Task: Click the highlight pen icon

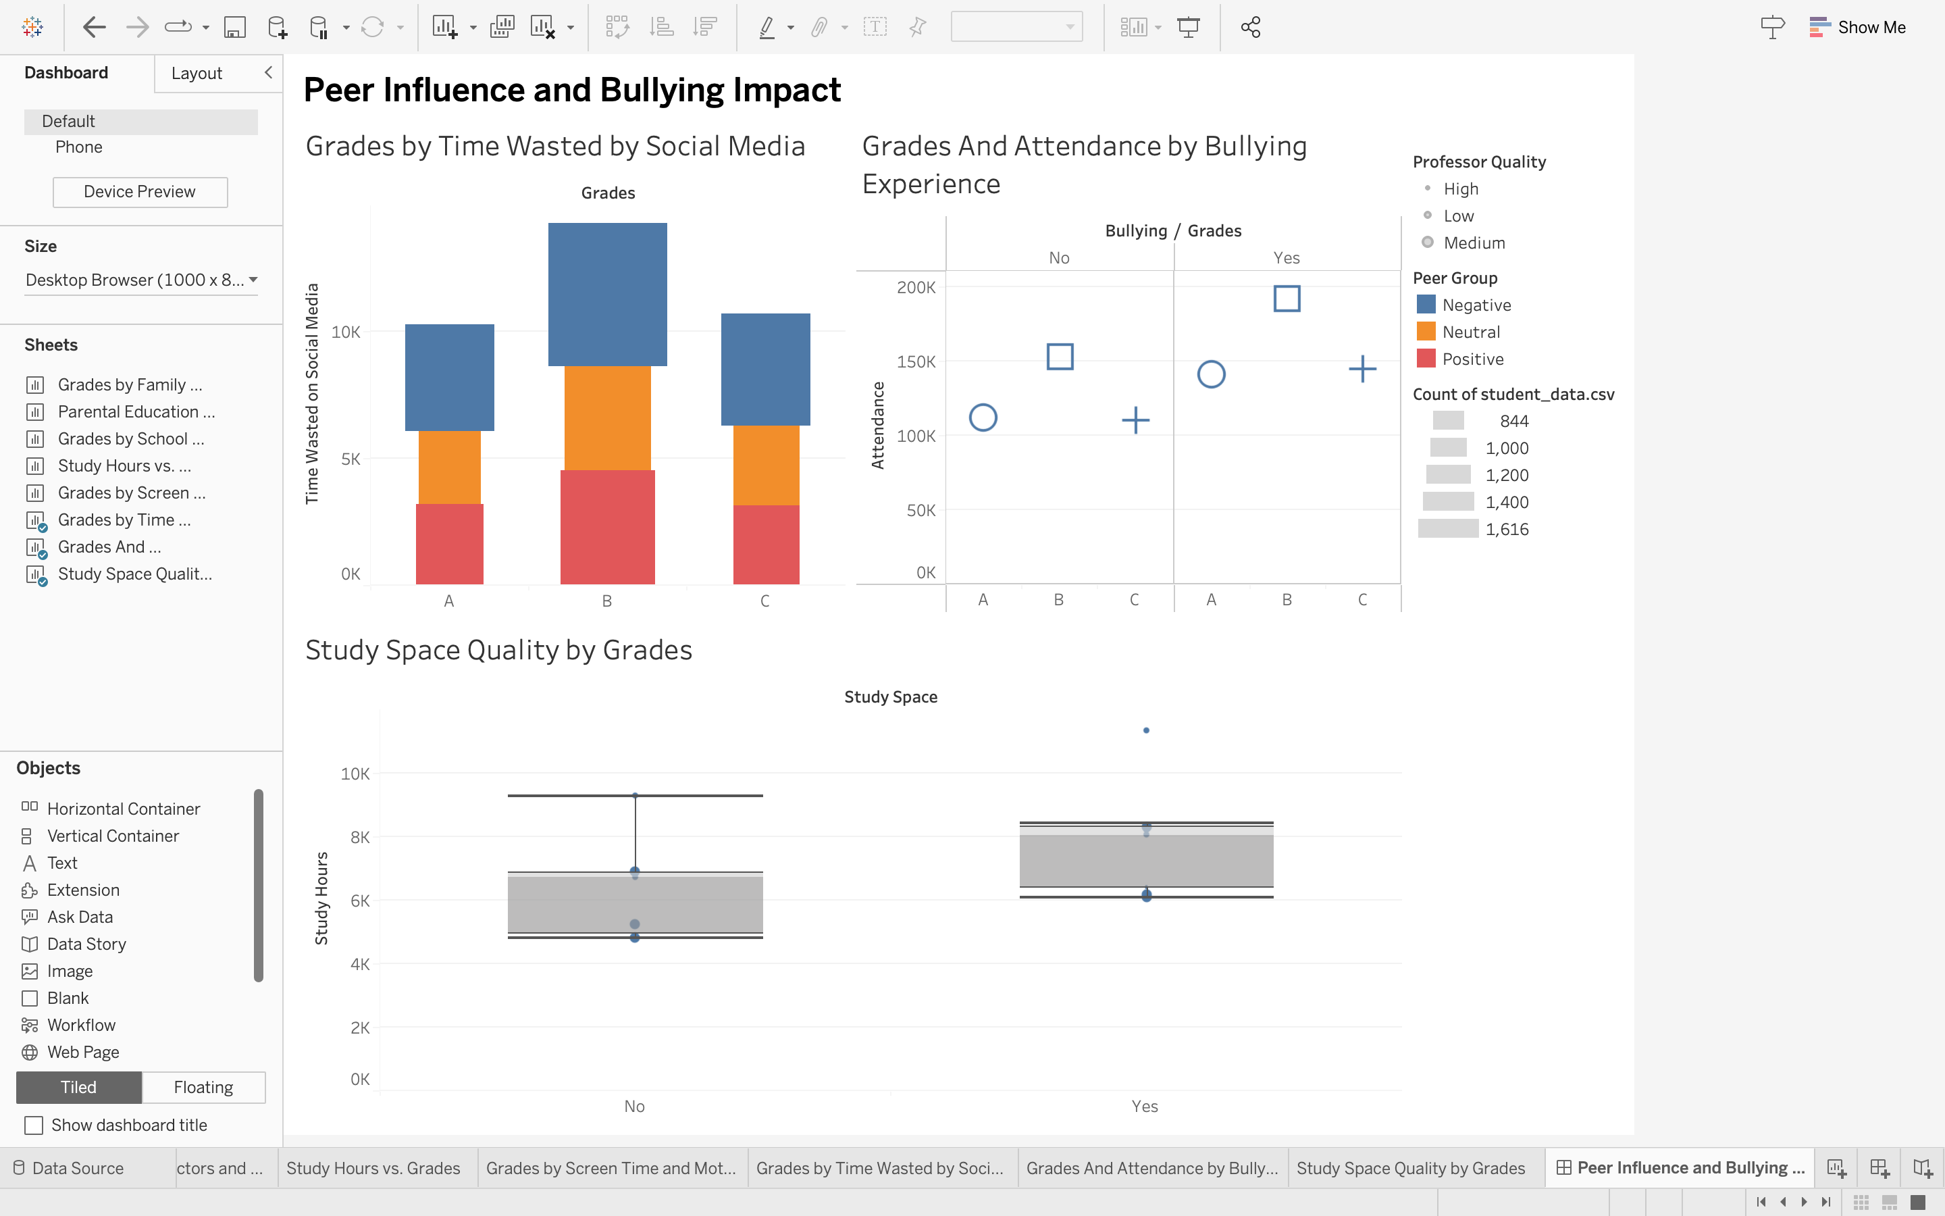Action: click(767, 27)
